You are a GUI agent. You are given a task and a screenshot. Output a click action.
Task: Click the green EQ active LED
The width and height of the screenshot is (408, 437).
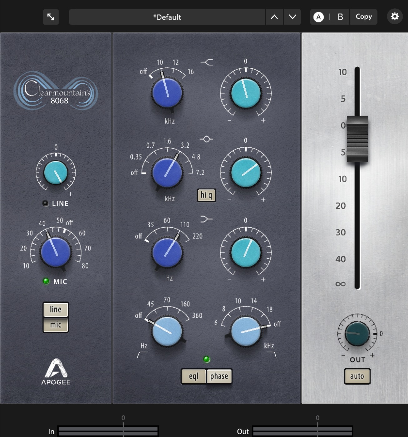pyautogui.click(x=206, y=359)
